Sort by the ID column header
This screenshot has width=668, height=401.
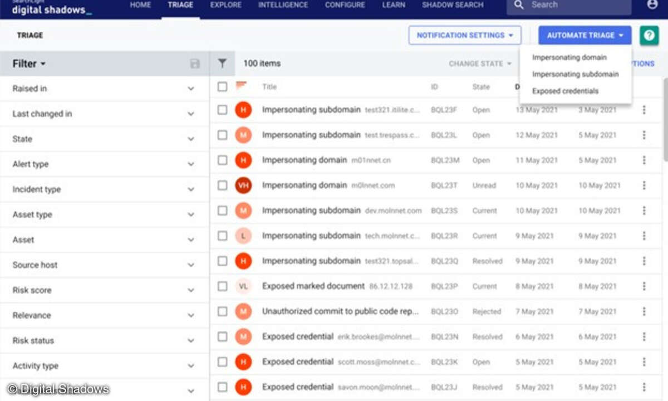434,87
